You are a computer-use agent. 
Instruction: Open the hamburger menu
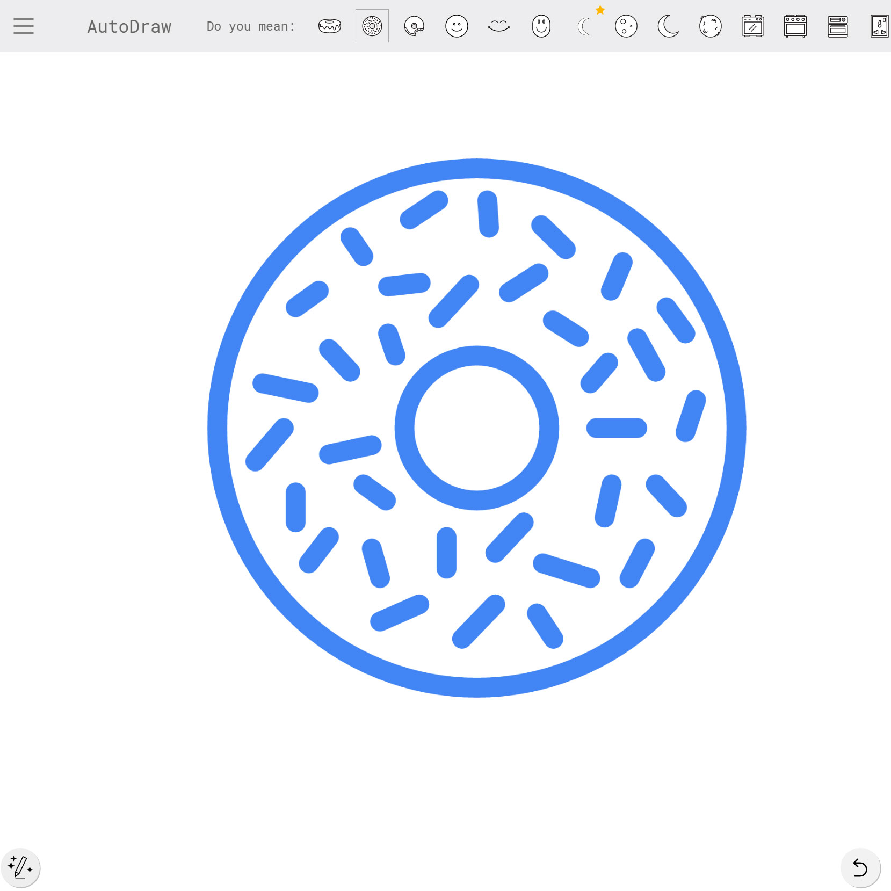coord(24,26)
